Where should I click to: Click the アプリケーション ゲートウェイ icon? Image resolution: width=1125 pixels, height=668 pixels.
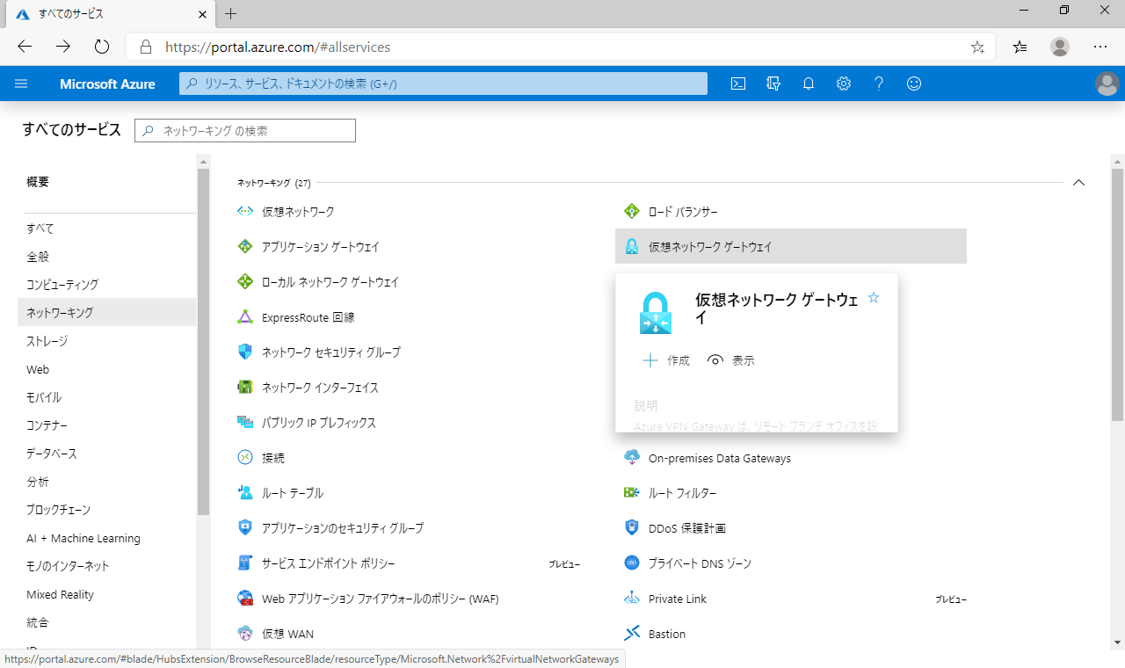(x=245, y=247)
